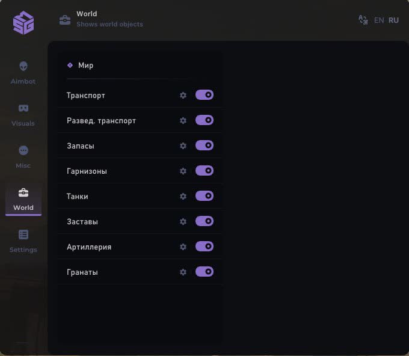Open gear settings for Гарнизоны
Image resolution: width=409 pixels, height=356 pixels.
183,171
